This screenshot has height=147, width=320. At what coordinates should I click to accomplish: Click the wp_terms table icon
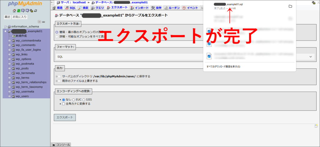[14, 78]
